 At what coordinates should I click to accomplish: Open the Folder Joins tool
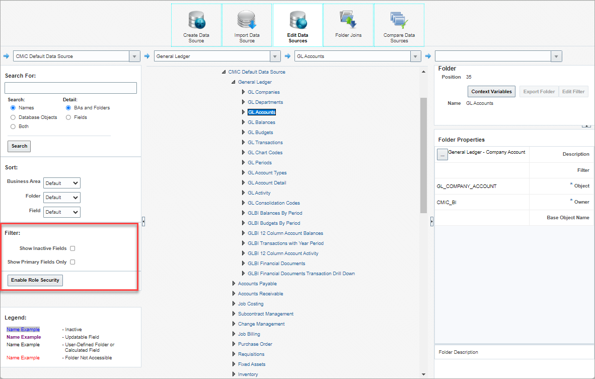tap(348, 25)
